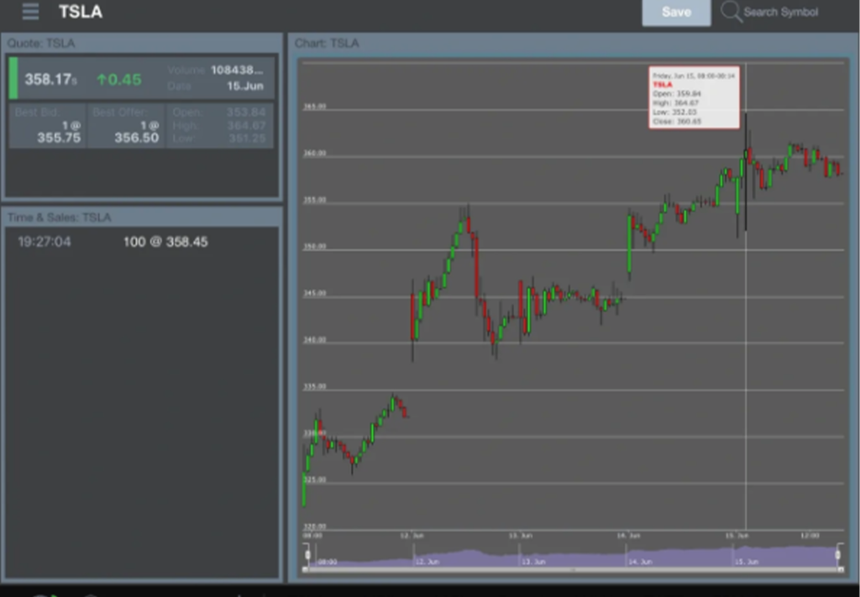Click the magnifier search icon
Image resolution: width=860 pixels, height=597 pixels.
(x=731, y=12)
